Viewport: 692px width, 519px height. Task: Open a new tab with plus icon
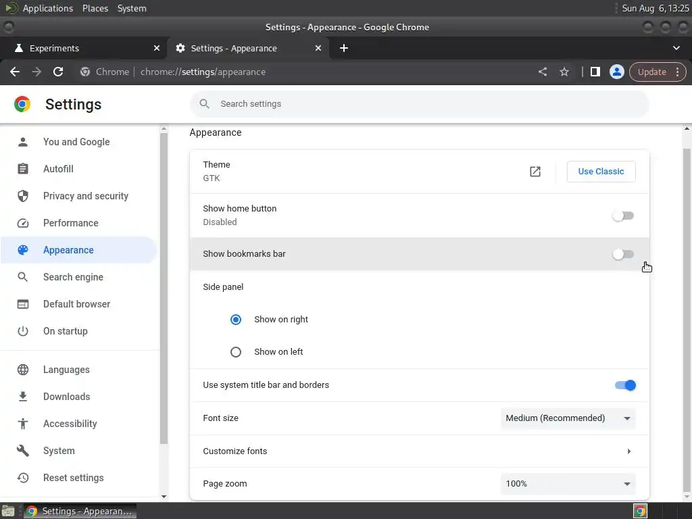[344, 48]
